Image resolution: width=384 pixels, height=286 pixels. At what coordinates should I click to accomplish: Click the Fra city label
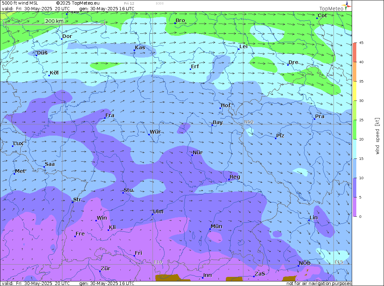click(110, 115)
